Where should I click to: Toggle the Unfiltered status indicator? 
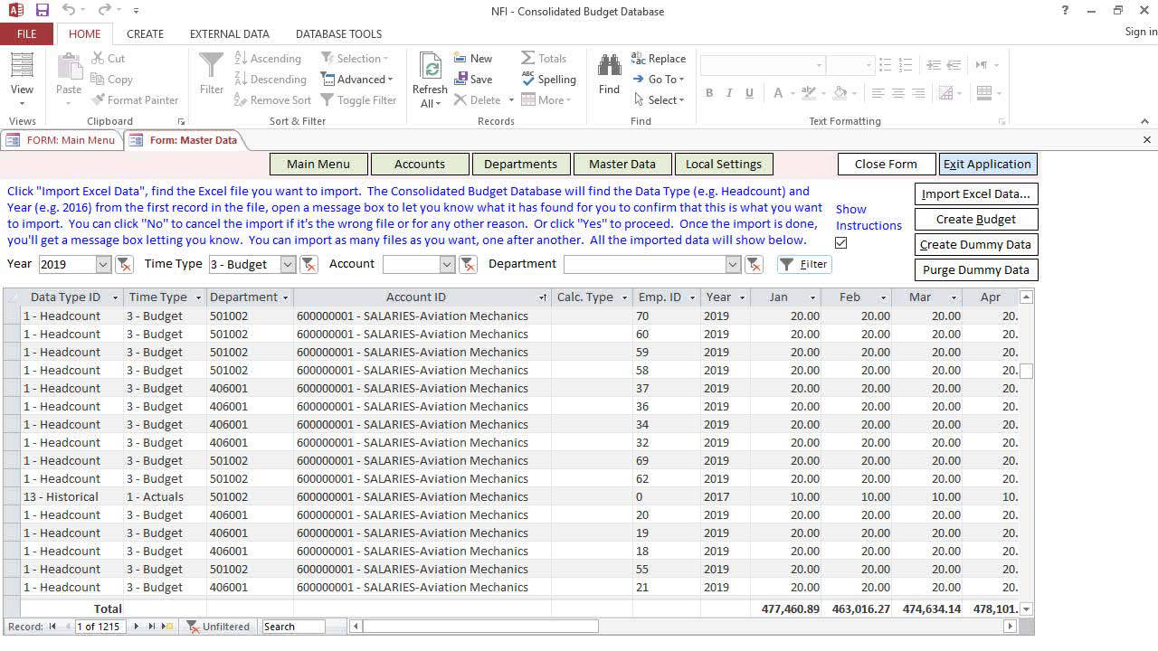(217, 627)
